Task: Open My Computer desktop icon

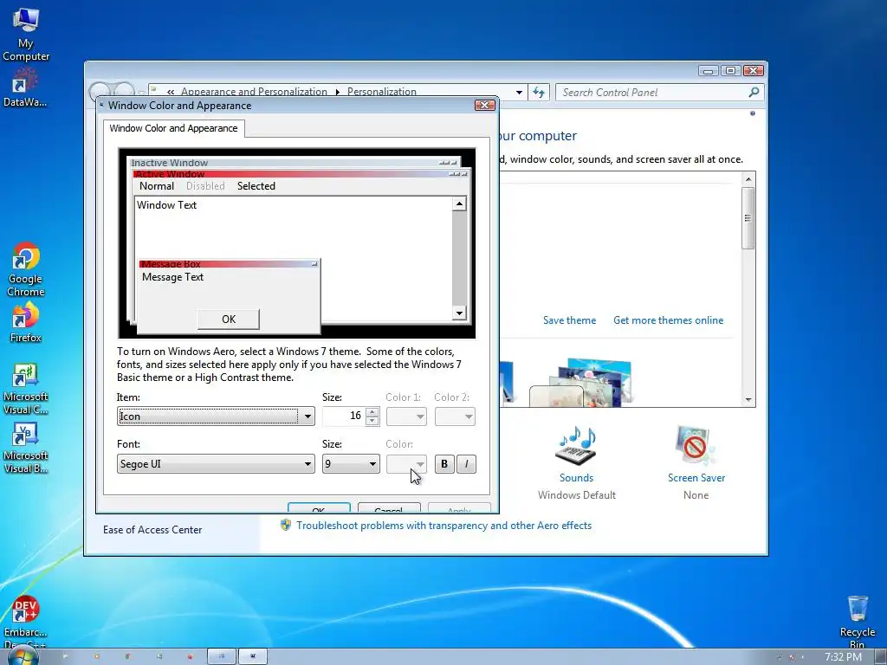Action: coord(25,34)
